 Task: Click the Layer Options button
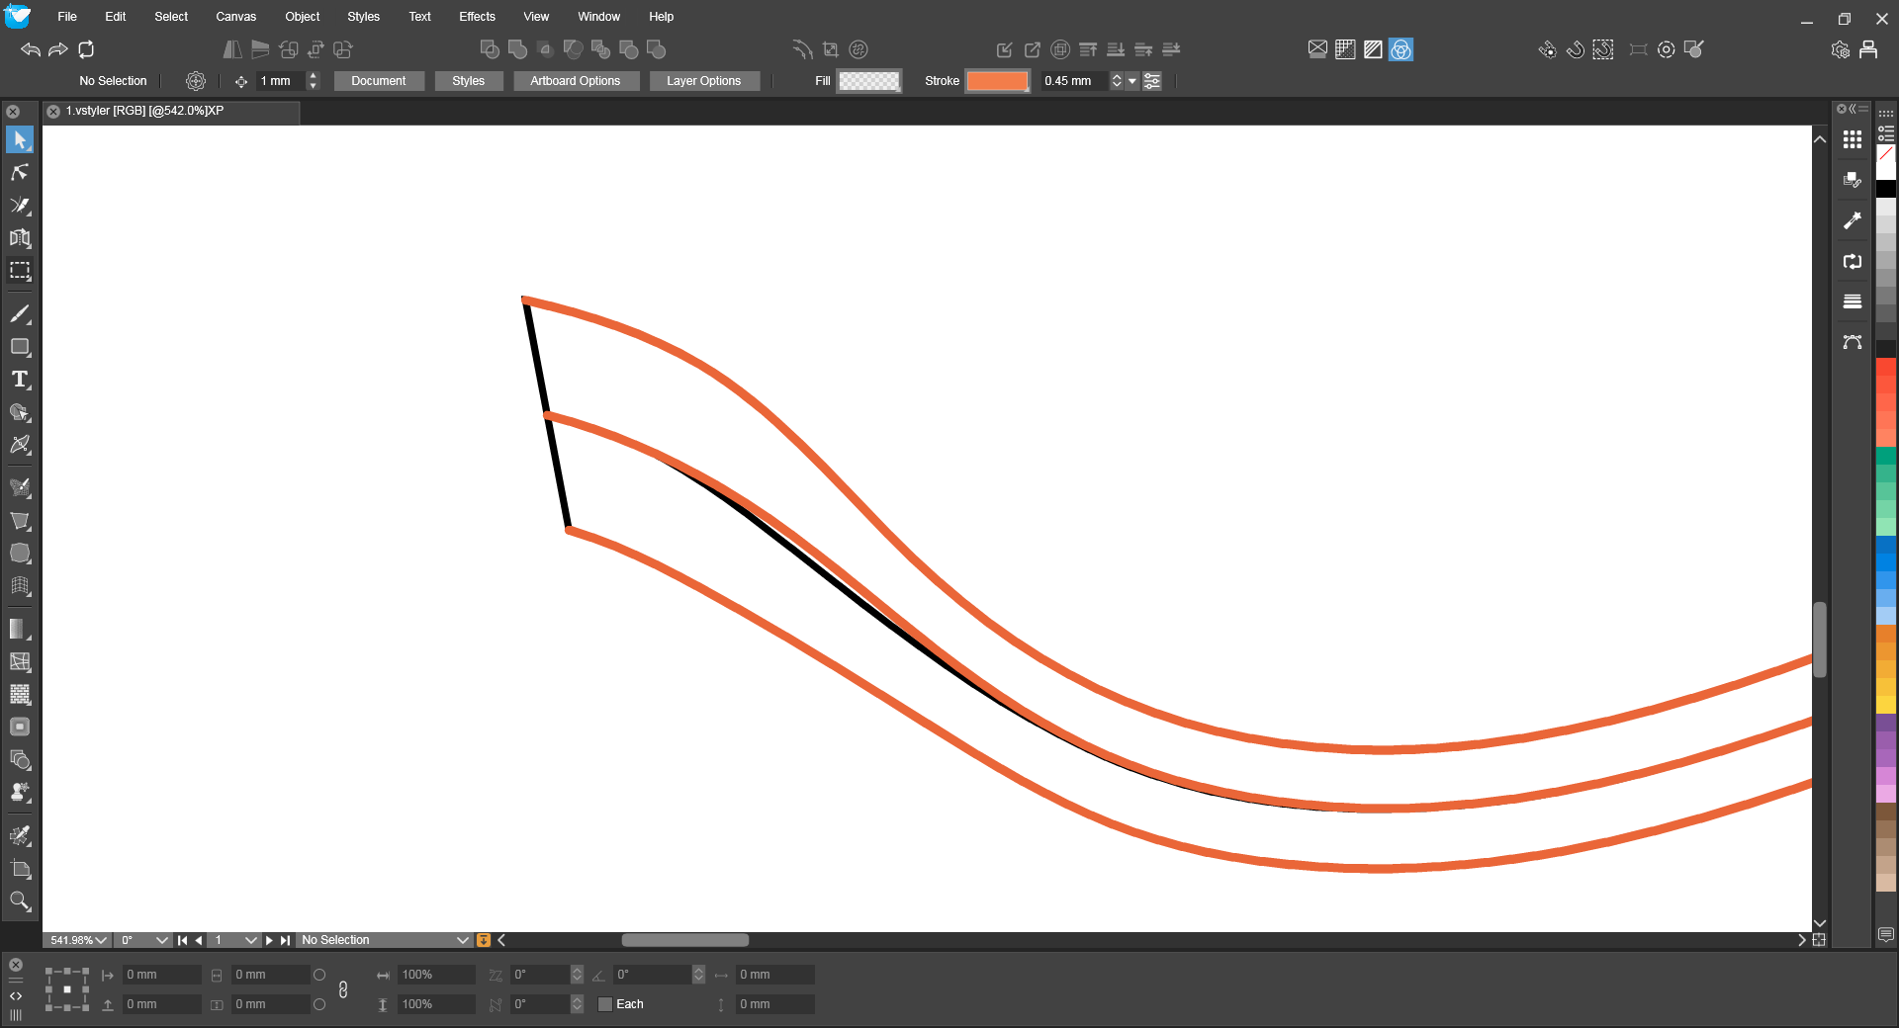(703, 81)
